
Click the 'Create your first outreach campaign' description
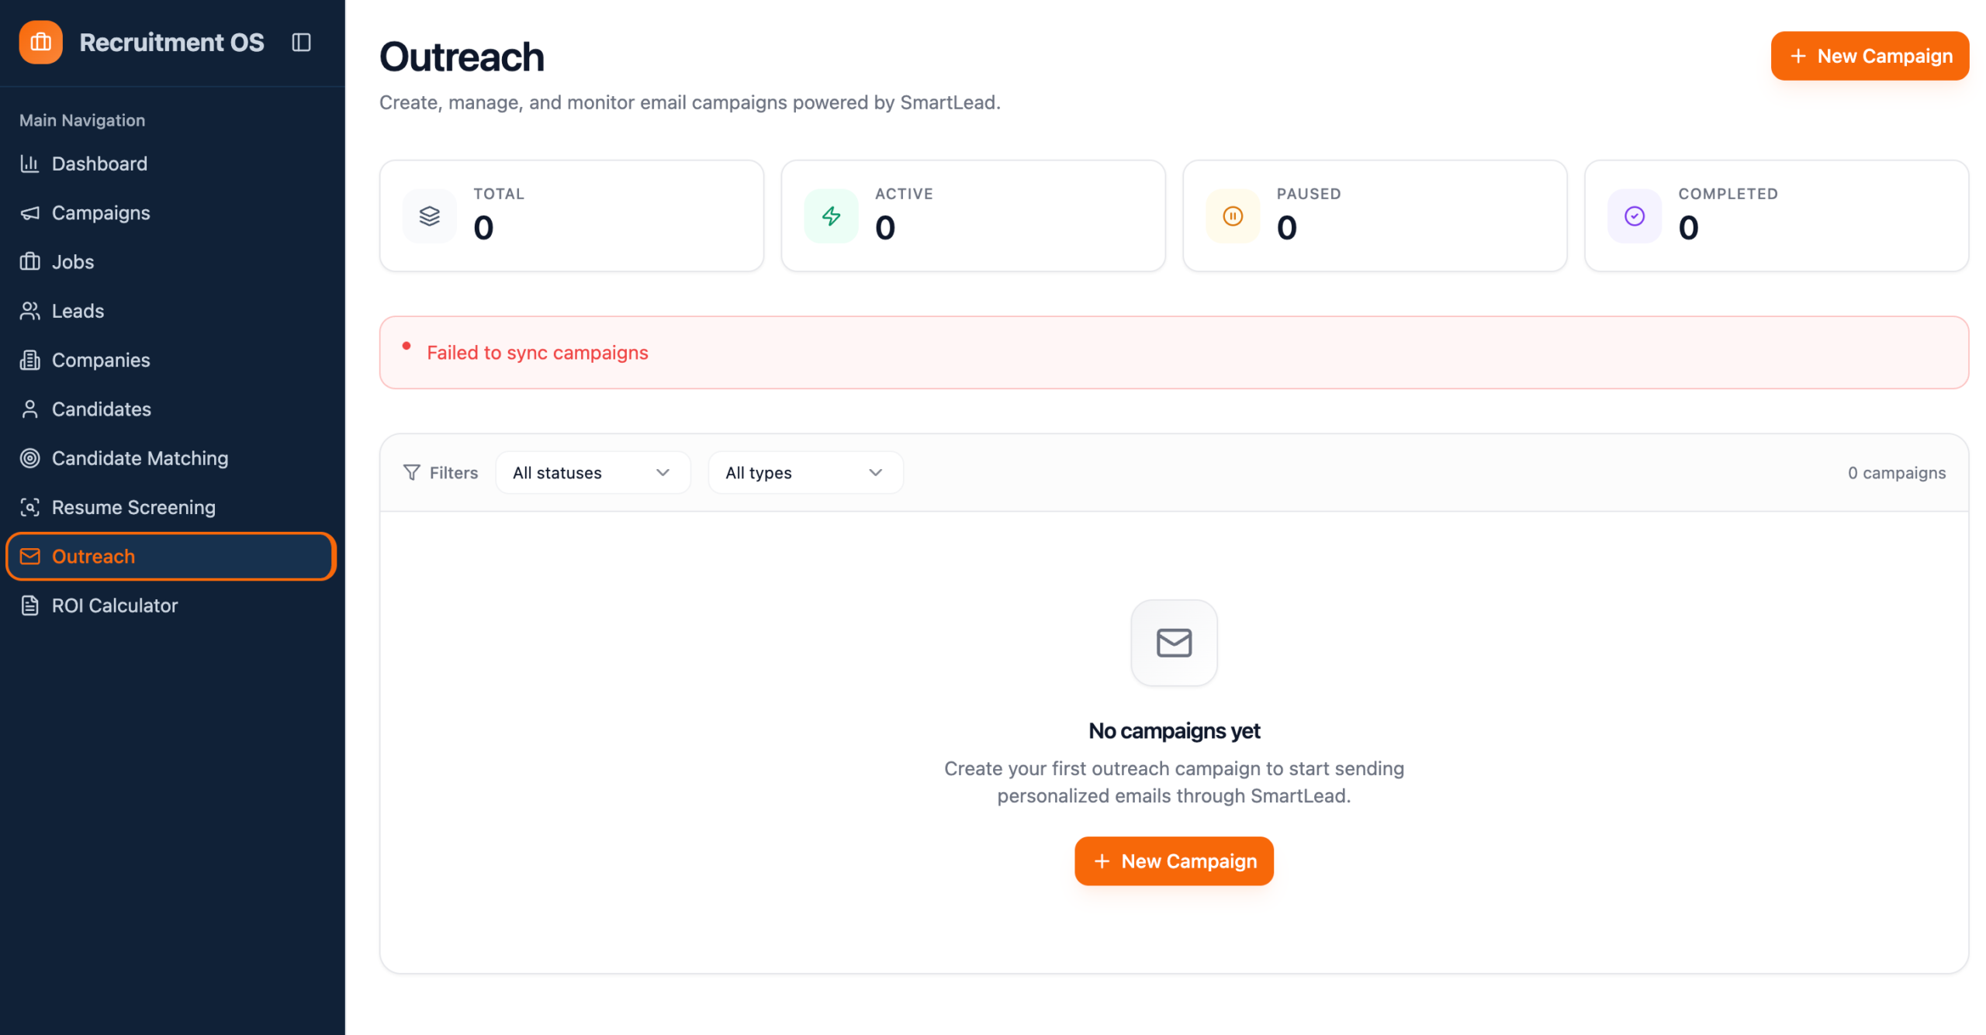pos(1174,781)
